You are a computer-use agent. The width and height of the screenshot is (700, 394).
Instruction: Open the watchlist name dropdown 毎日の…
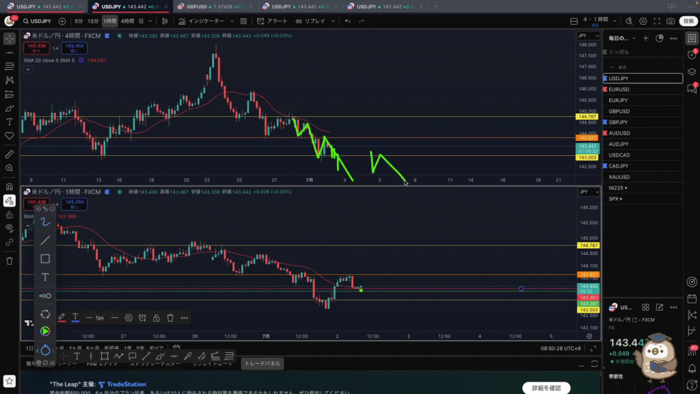622,38
